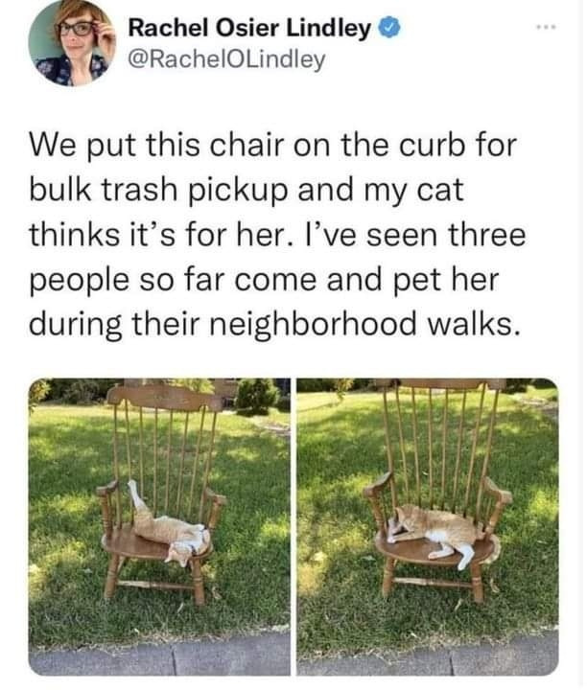Open the left photo of cat on chair
Screen dimensions: 587x690
(159, 526)
